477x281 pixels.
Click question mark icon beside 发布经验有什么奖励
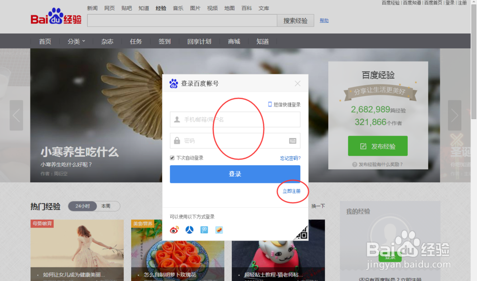[x=354, y=164]
